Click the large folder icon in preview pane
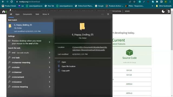This screenshot has height=97, width=173. coord(82,26)
